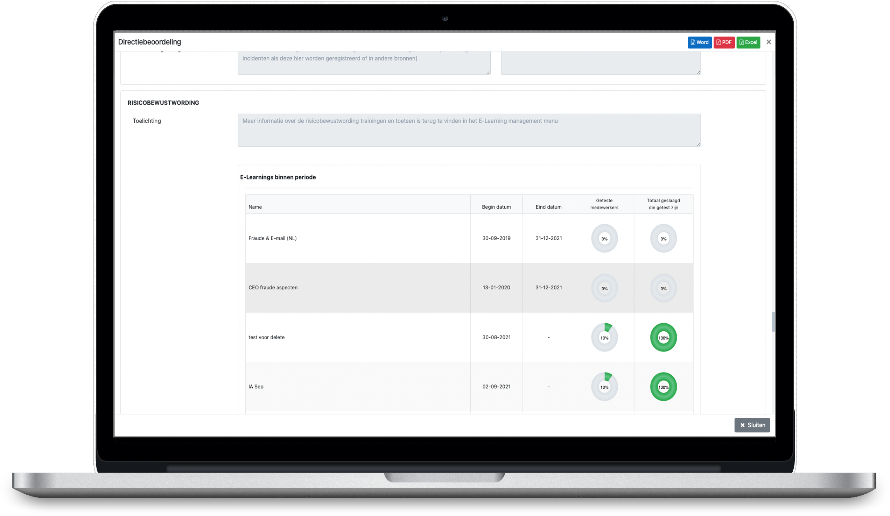The height and width of the screenshot is (516, 890).
Task: Export report as PDF file
Action: click(724, 42)
